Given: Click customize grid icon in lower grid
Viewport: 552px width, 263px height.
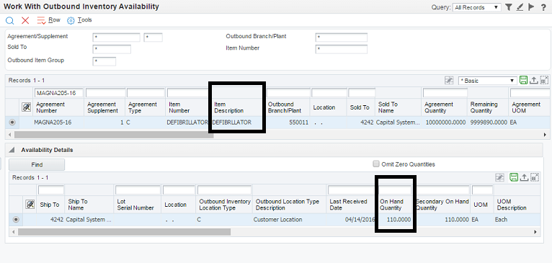Looking at the screenshot, I should pyautogui.click(x=499, y=178).
